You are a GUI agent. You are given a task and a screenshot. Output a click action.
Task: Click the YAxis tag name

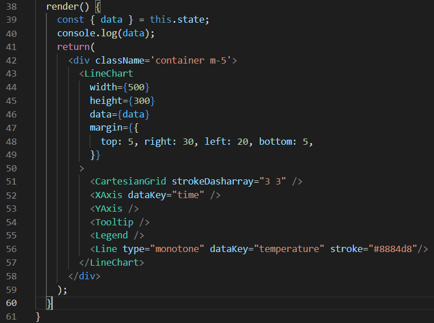pyautogui.click(x=109, y=208)
